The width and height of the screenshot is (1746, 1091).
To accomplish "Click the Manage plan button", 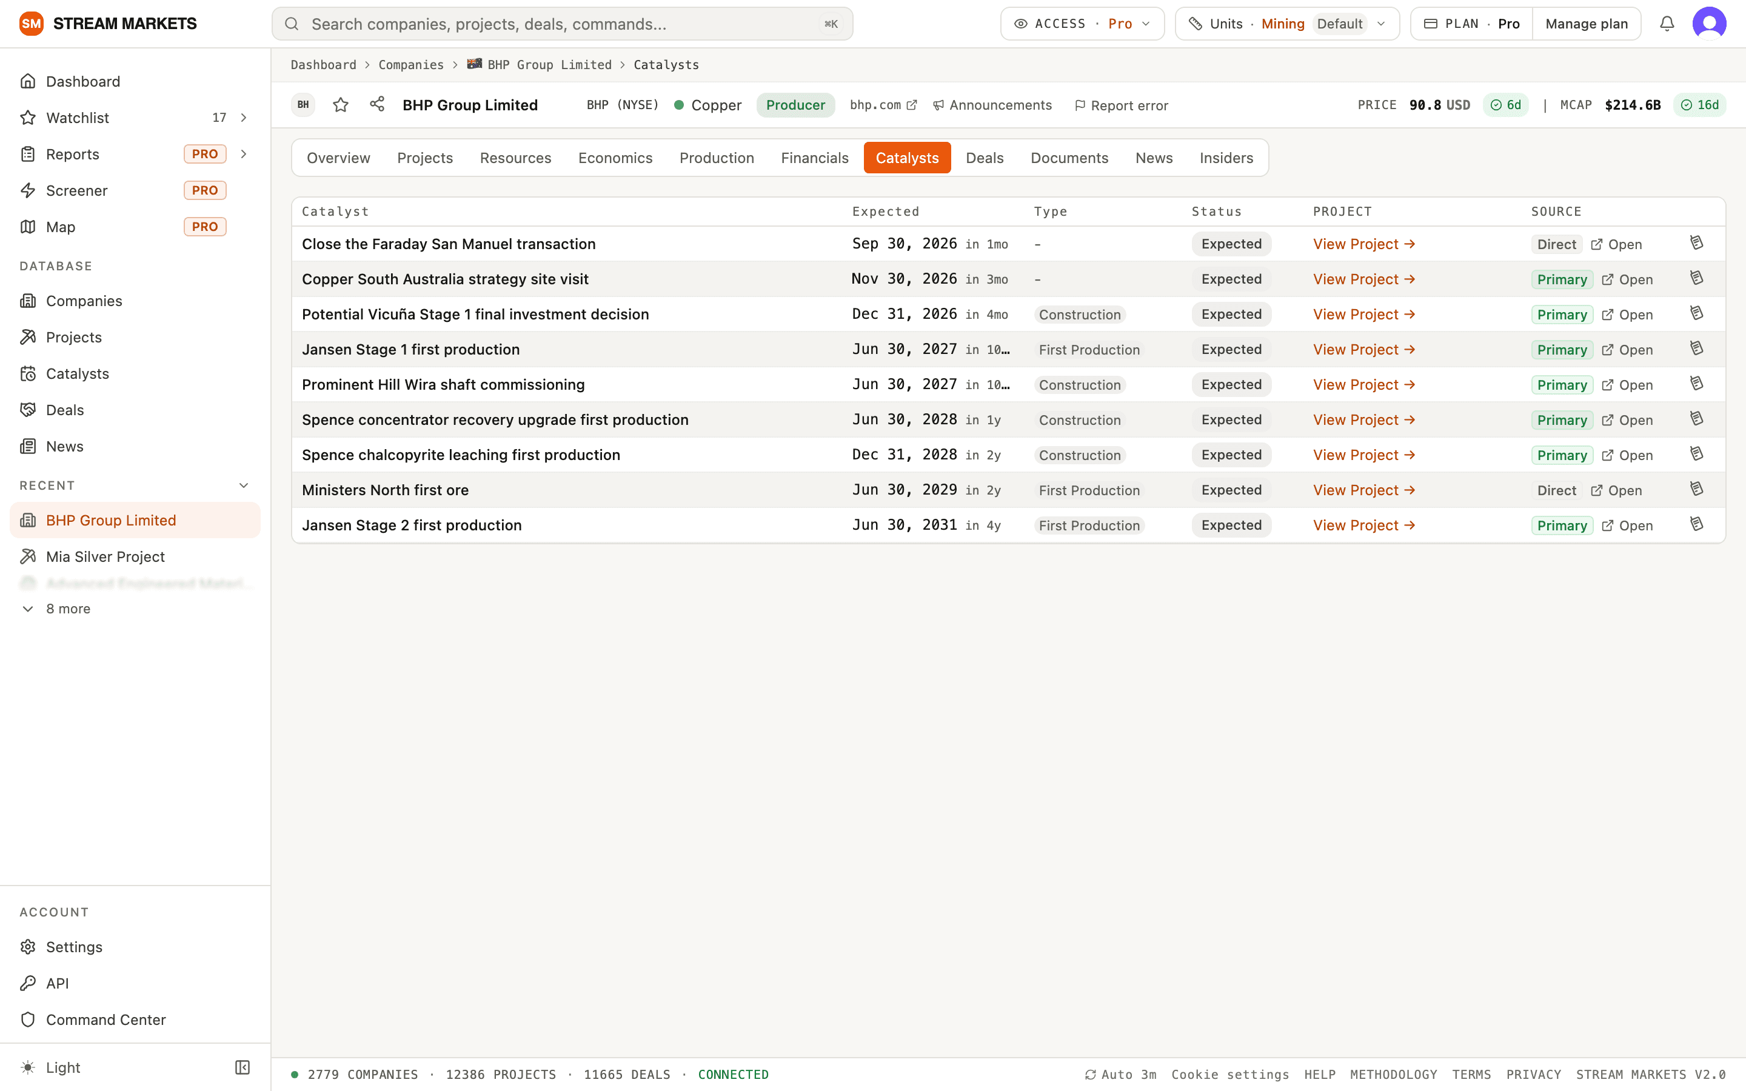I will (x=1587, y=24).
